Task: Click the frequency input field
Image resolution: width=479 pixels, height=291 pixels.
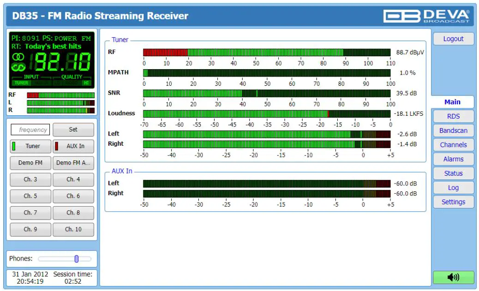Action: 30,130
